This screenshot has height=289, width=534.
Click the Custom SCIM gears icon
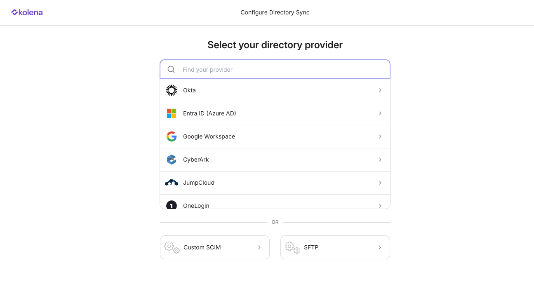[171, 247]
